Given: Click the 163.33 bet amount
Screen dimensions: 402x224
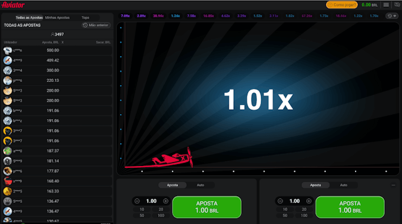Looking at the screenshot, I should (53, 191).
